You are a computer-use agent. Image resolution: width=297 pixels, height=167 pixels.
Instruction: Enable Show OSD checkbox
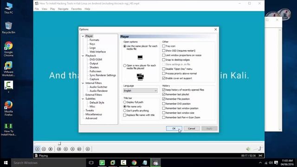point(164,51)
